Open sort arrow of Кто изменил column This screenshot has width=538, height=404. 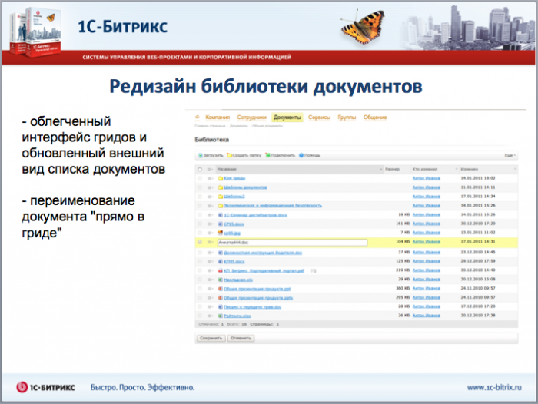point(457,170)
